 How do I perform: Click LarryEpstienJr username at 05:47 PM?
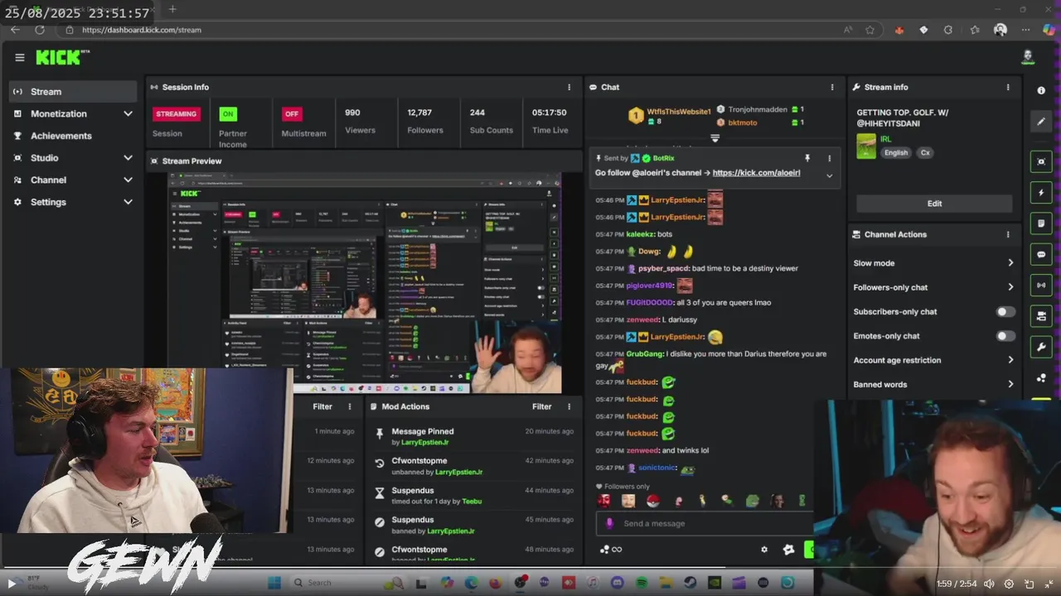[677, 337]
